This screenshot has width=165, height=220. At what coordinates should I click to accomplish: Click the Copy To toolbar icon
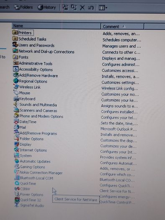pyautogui.click(x=74, y=7)
